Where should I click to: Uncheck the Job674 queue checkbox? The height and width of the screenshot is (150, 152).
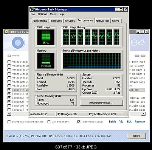9,90
